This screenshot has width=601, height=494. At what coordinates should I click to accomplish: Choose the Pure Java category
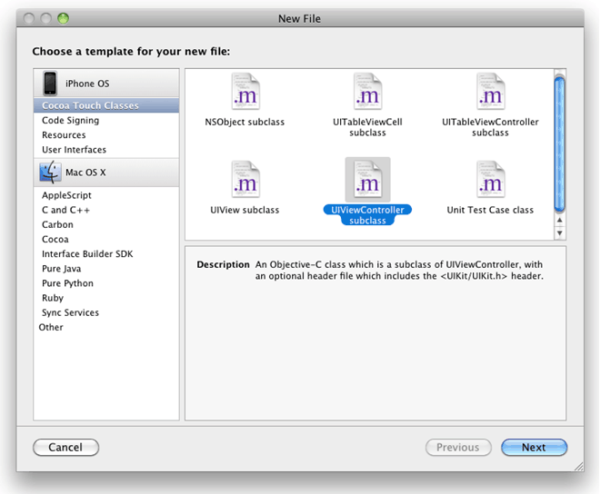(106, 269)
